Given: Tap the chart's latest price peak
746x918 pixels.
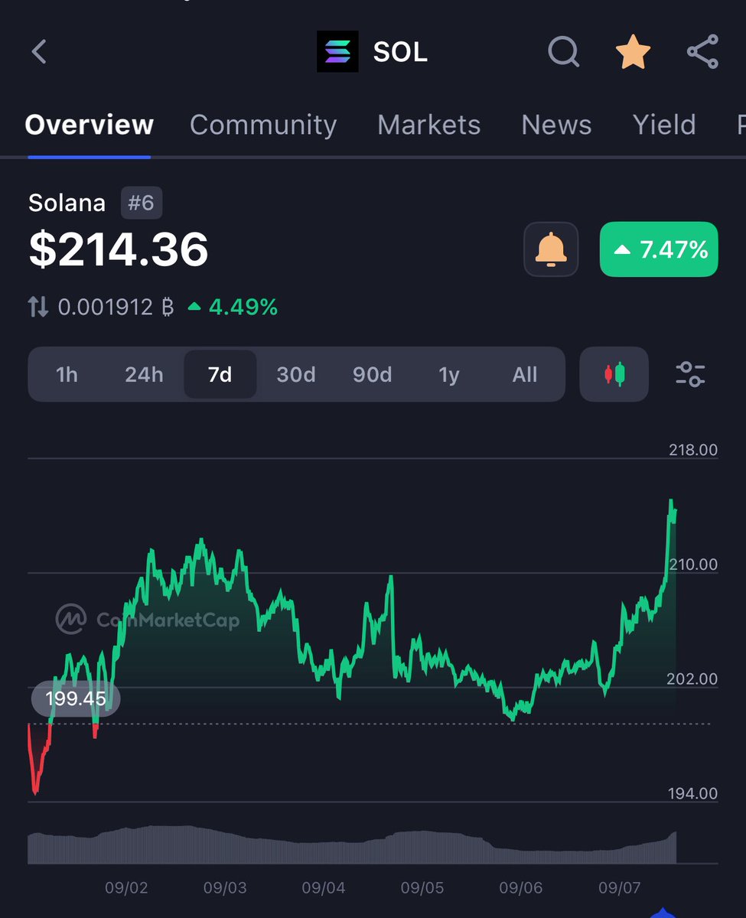Looking at the screenshot, I should (671, 502).
